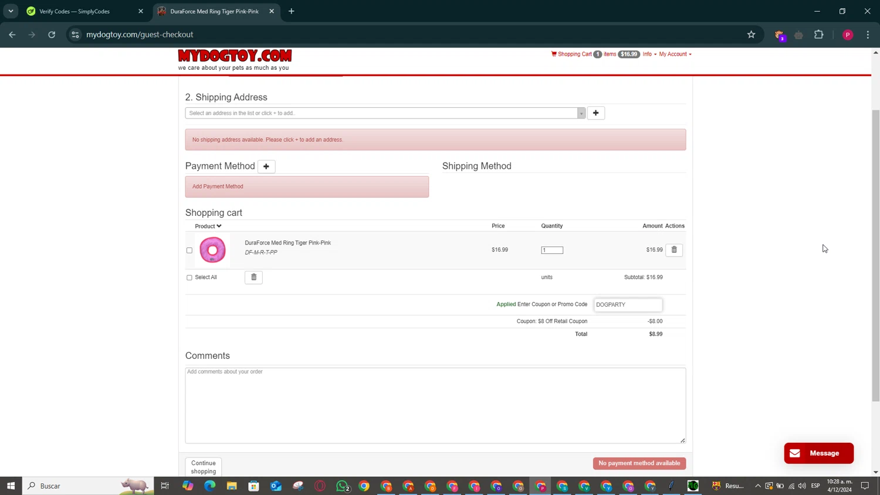Click the Subtotal: $16.99 text
Image resolution: width=880 pixels, height=495 pixels.
[x=643, y=277]
